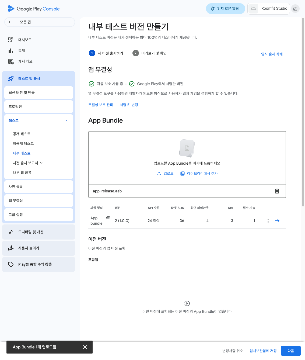
Task: Collapse the 테스트 section in sidebar
Action: coord(66,121)
